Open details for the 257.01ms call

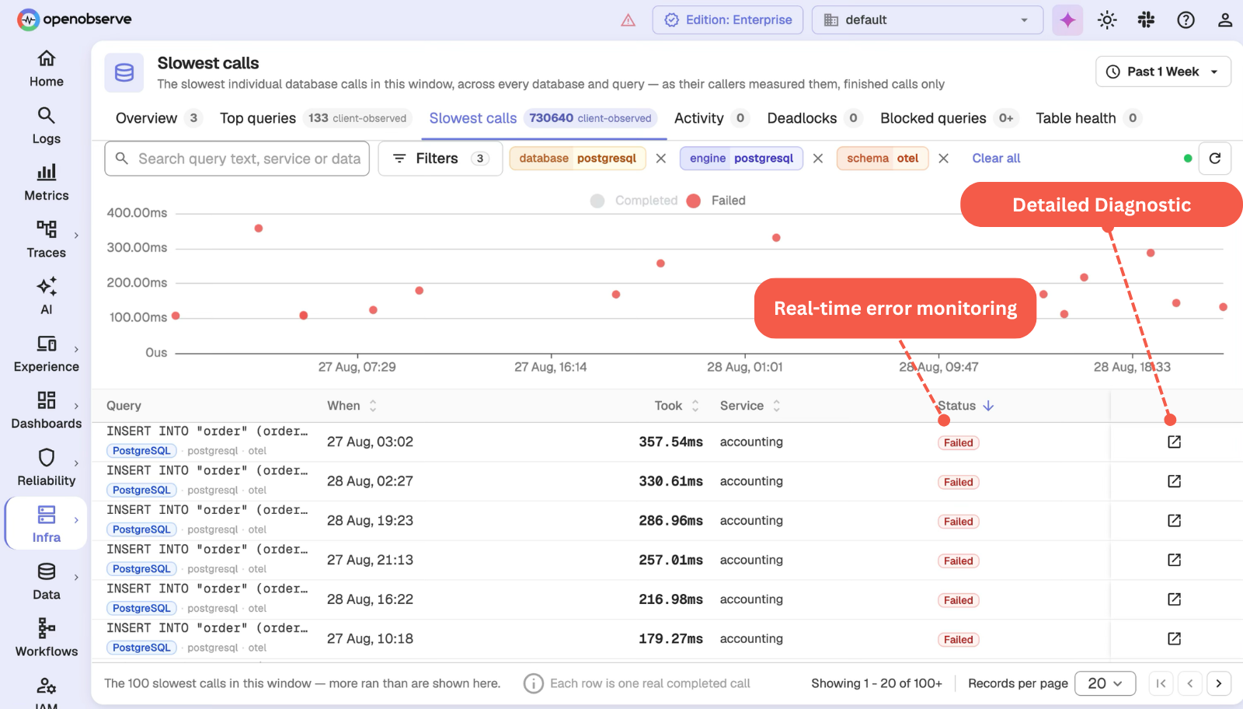pos(1174,560)
